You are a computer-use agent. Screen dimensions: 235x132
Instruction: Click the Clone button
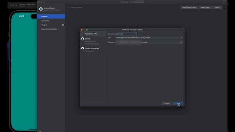click(178, 103)
